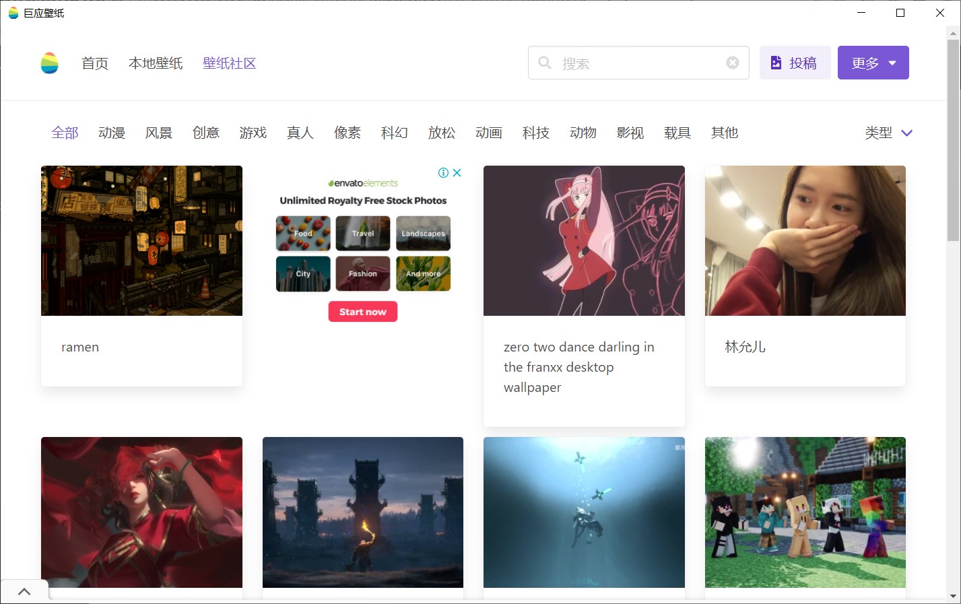The height and width of the screenshot is (604, 961).
Task: Open the underwater diver wallpaper
Action: [x=584, y=512]
